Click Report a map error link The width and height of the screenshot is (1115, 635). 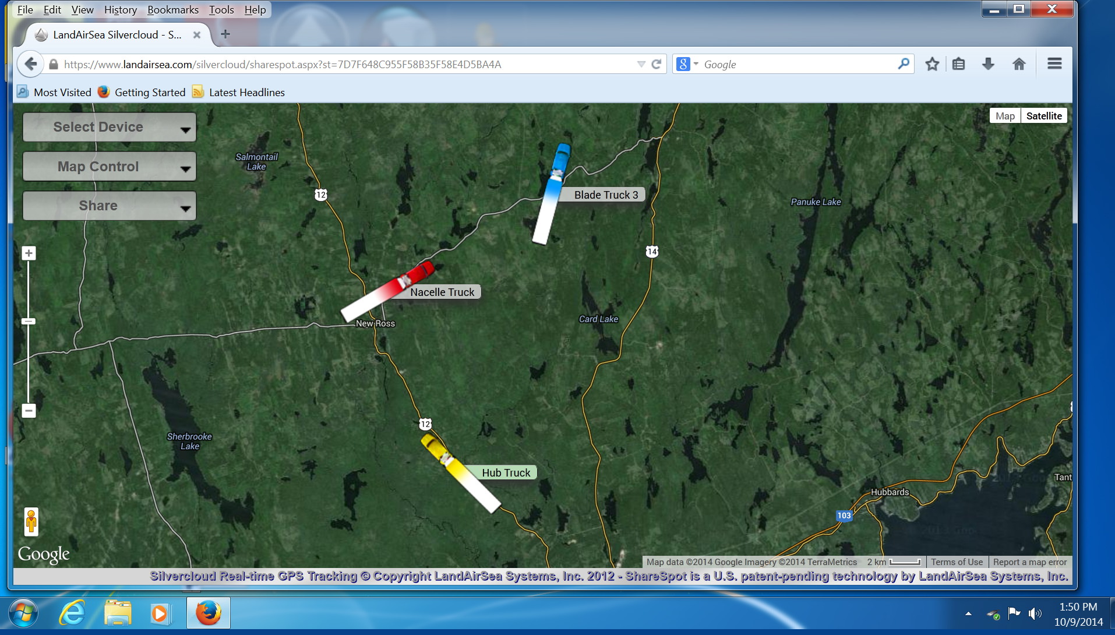point(1030,562)
